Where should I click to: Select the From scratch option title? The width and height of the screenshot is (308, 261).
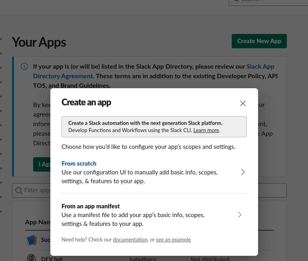pos(79,164)
